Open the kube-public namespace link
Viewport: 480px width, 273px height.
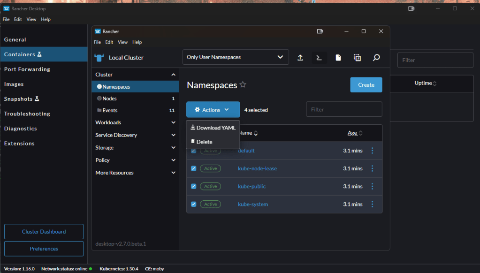(x=251, y=186)
